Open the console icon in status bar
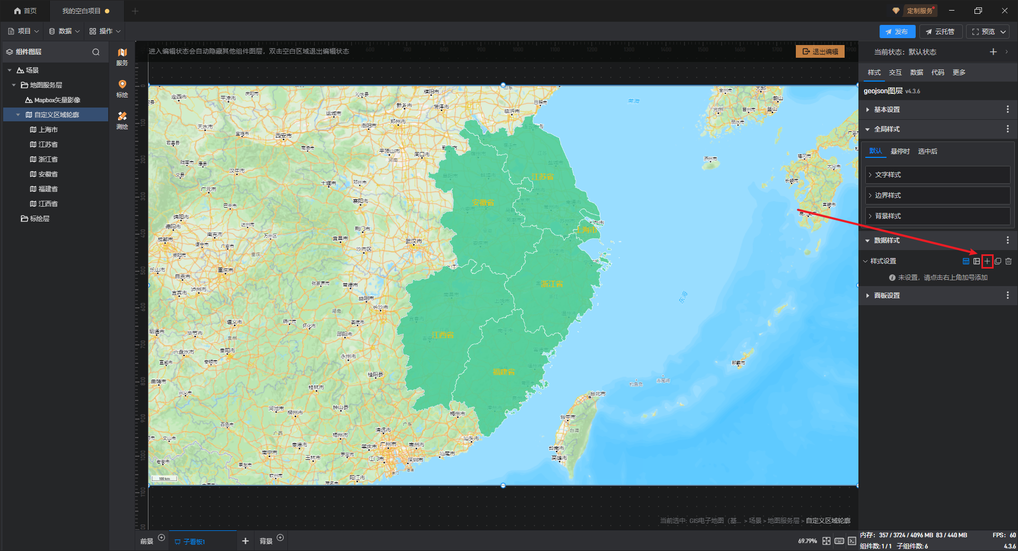Viewport: 1018px width, 551px height. point(852,541)
